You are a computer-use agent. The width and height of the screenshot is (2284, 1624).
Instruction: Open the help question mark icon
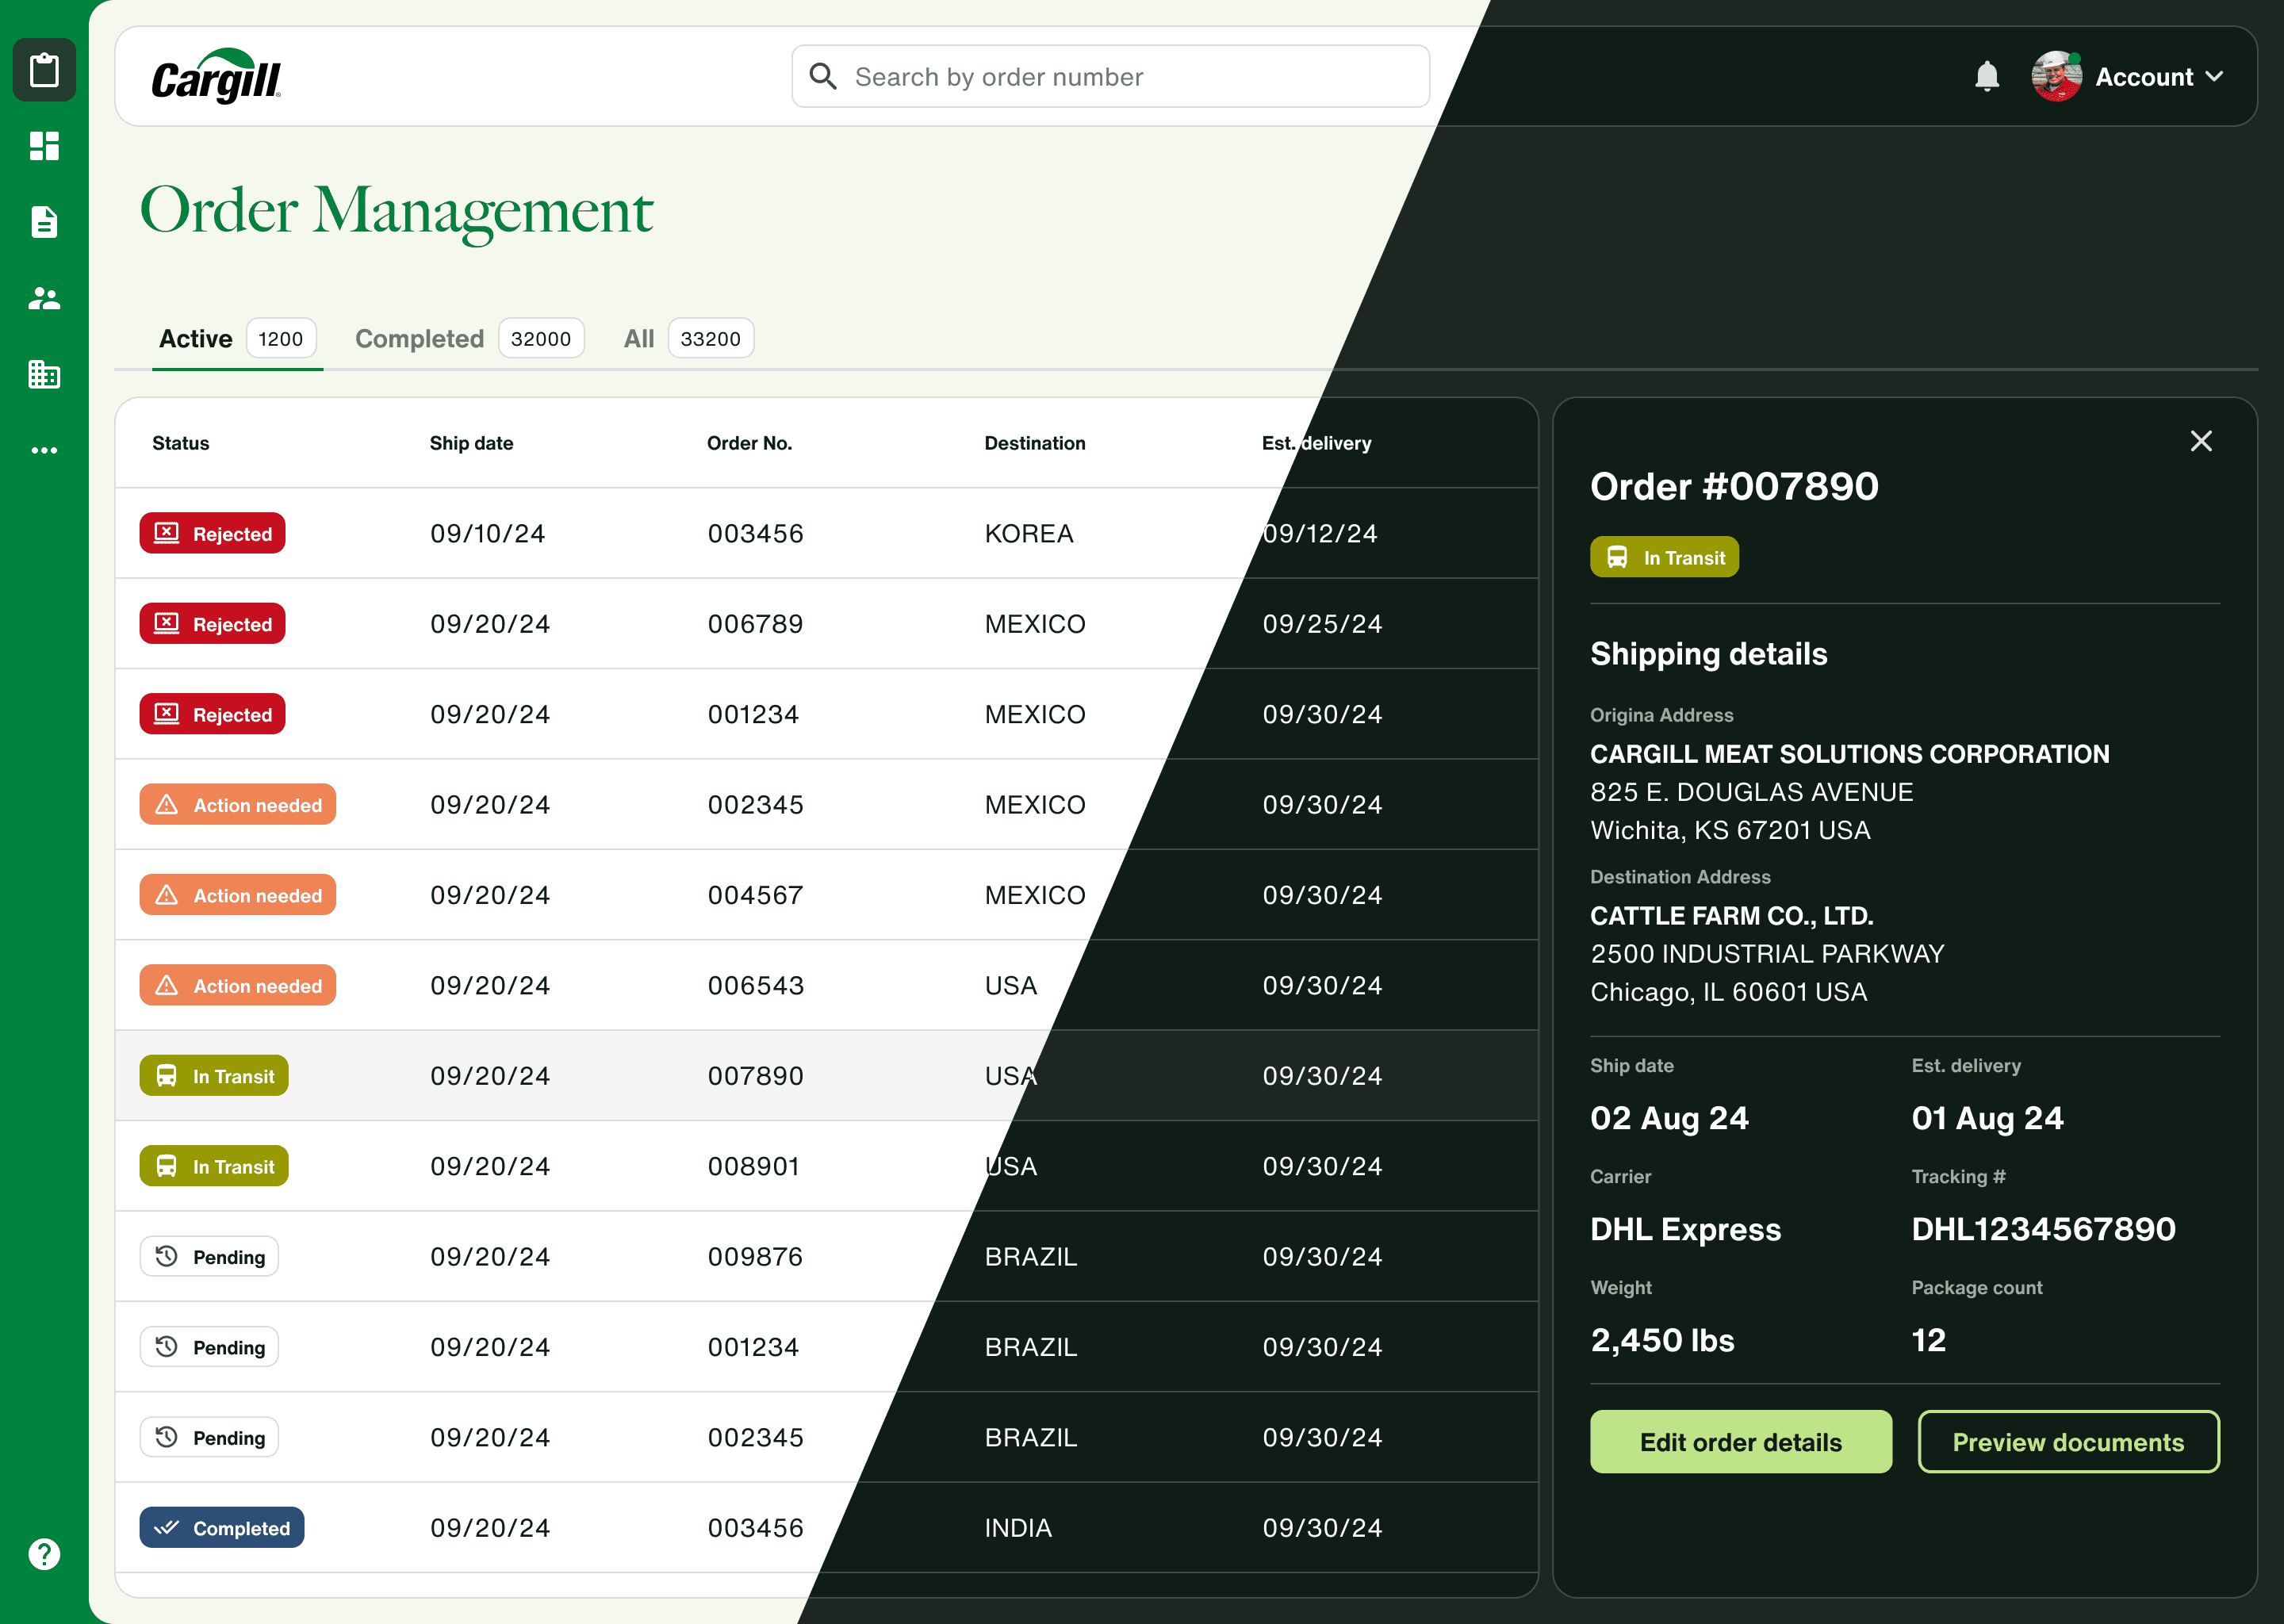pyautogui.click(x=44, y=1554)
